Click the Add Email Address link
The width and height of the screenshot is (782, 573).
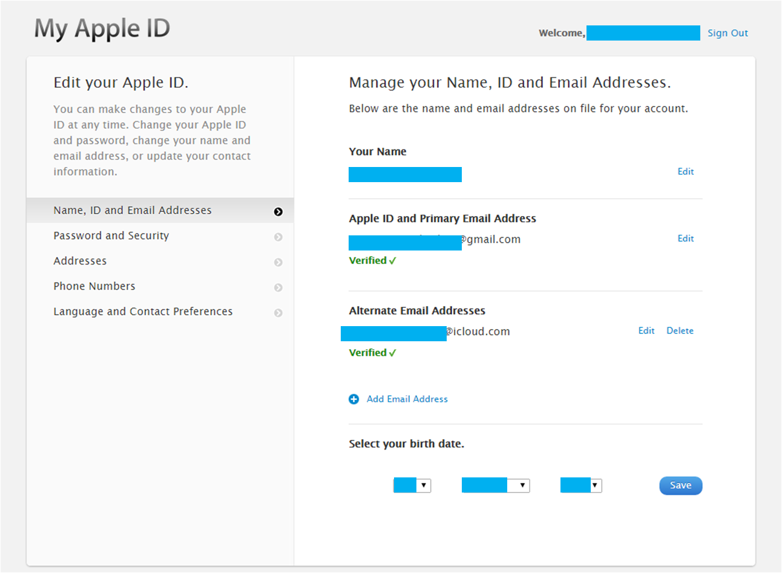pos(407,399)
